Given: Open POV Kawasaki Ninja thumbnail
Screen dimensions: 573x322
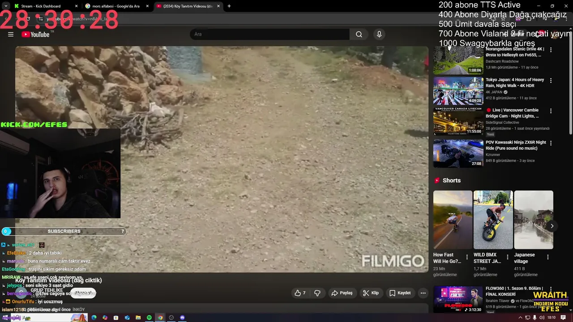Looking at the screenshot, I should [x=458, y=153].
